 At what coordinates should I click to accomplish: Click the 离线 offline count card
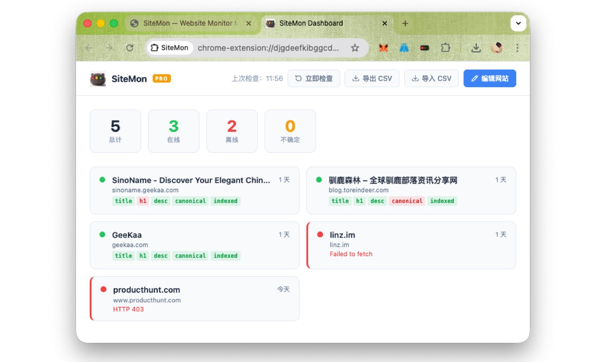pos(232,131)
